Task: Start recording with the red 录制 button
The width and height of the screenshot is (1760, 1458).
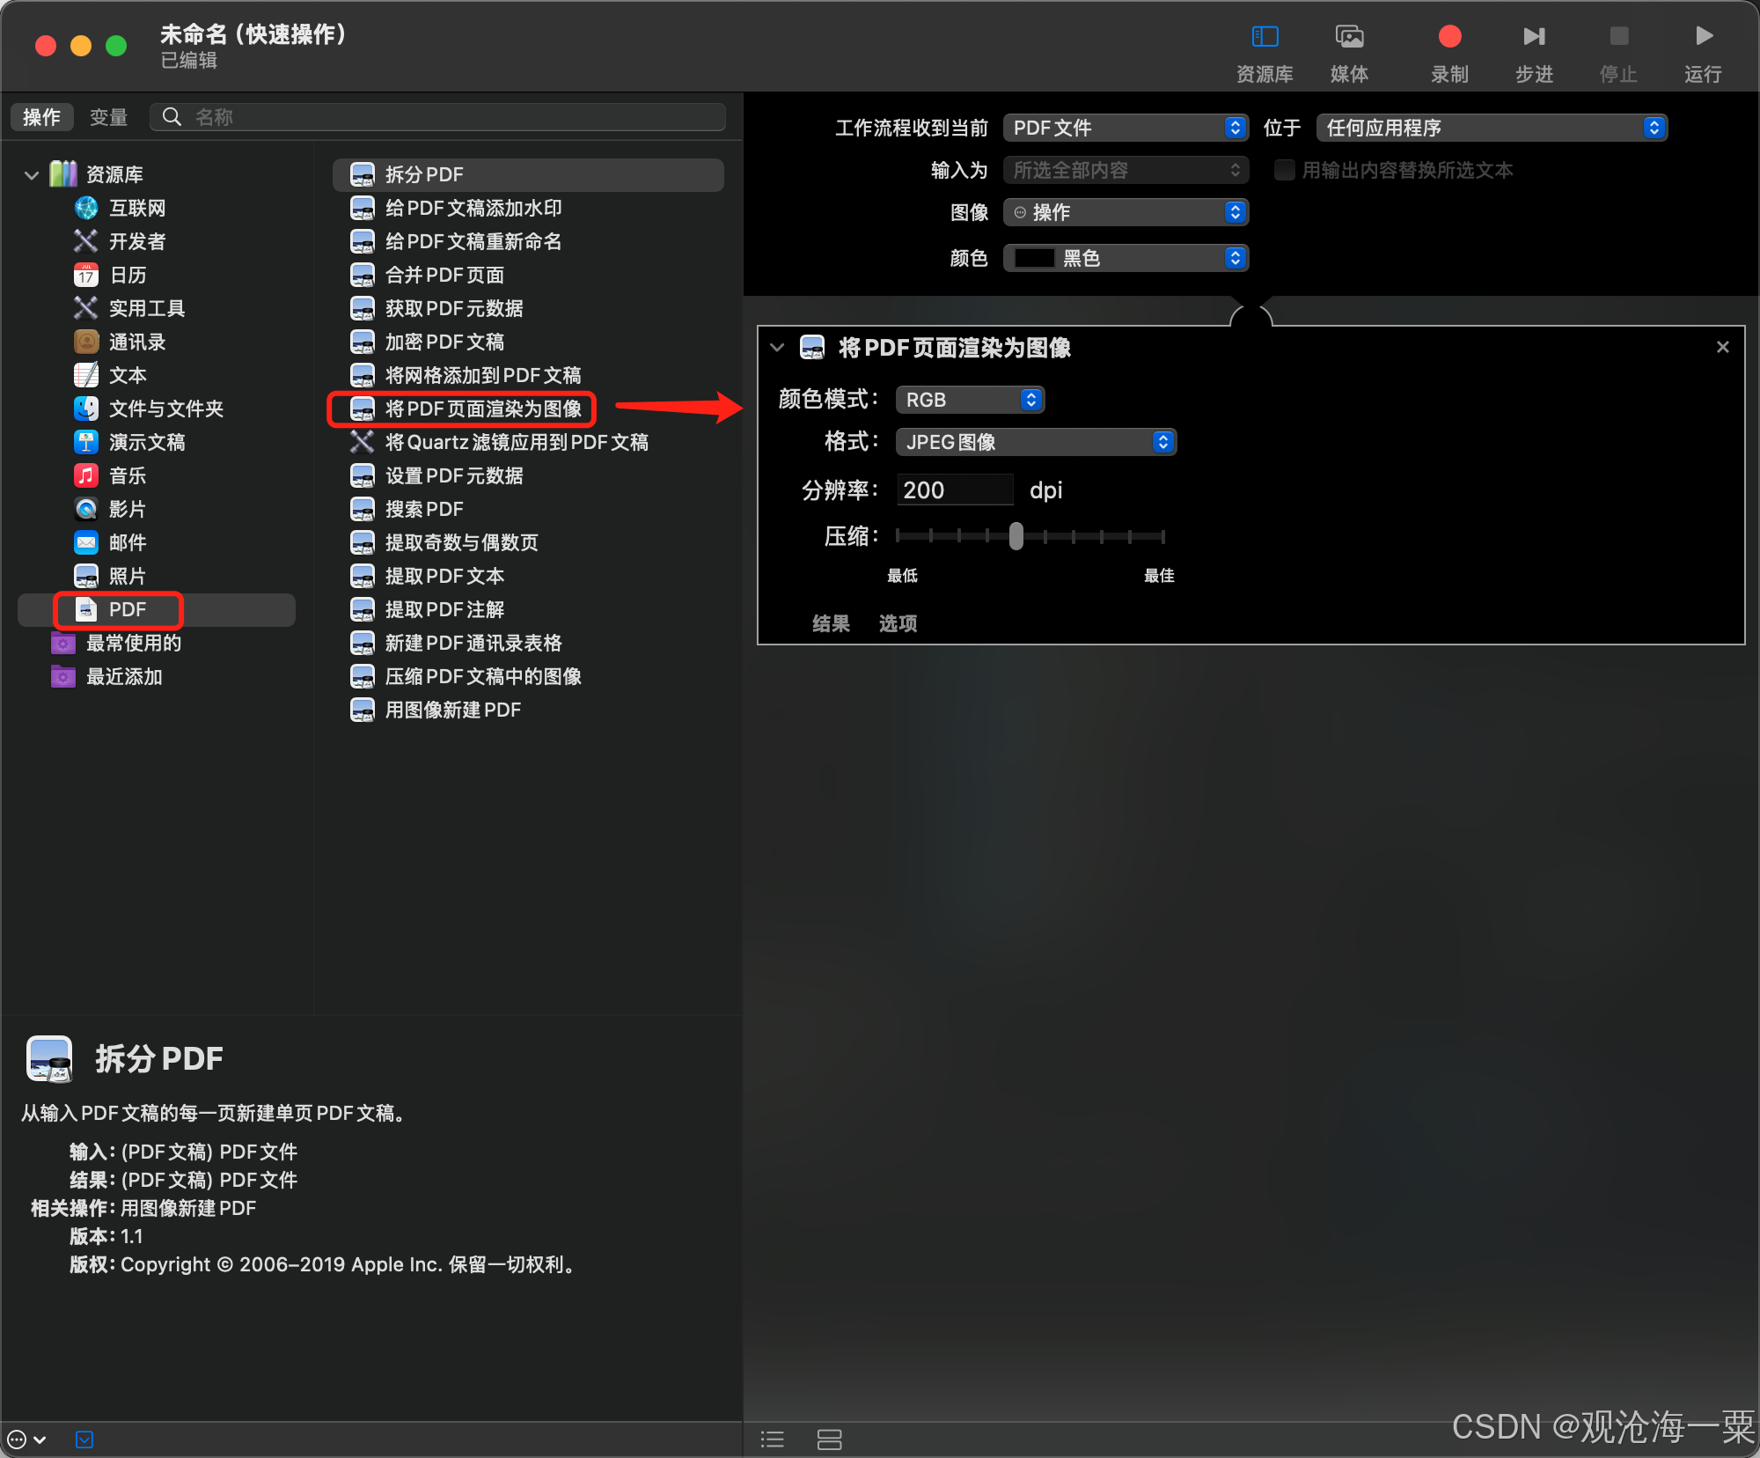Action: [1449, 36]
